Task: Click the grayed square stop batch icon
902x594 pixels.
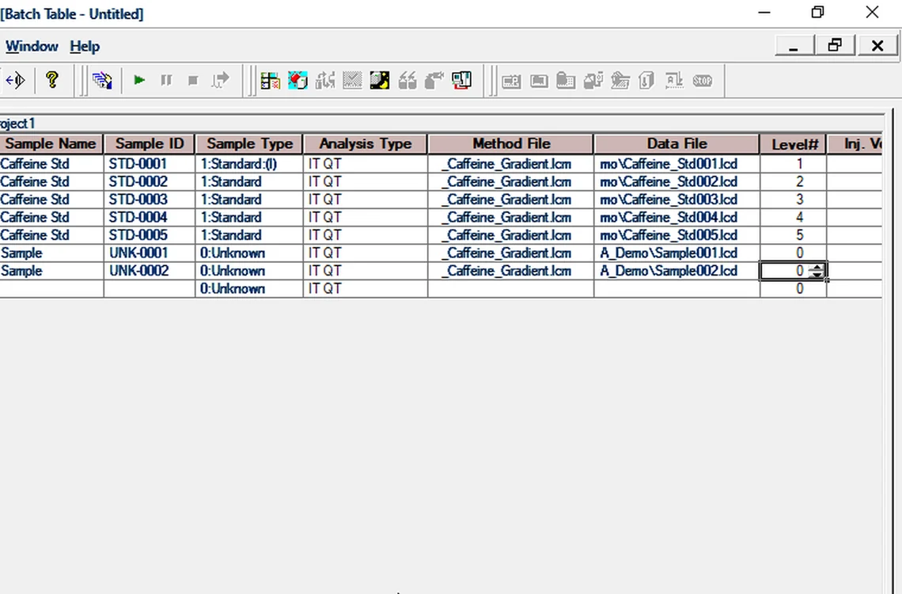Action: [193, 80]
